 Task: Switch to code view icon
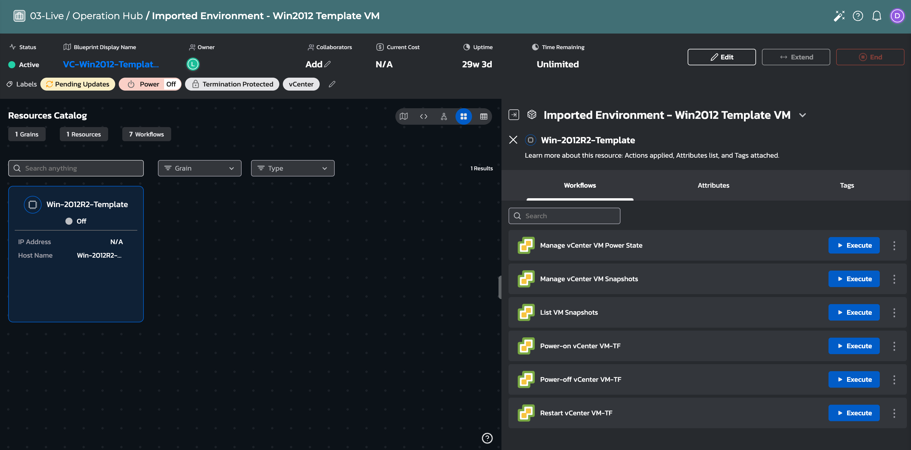(423, 116)
